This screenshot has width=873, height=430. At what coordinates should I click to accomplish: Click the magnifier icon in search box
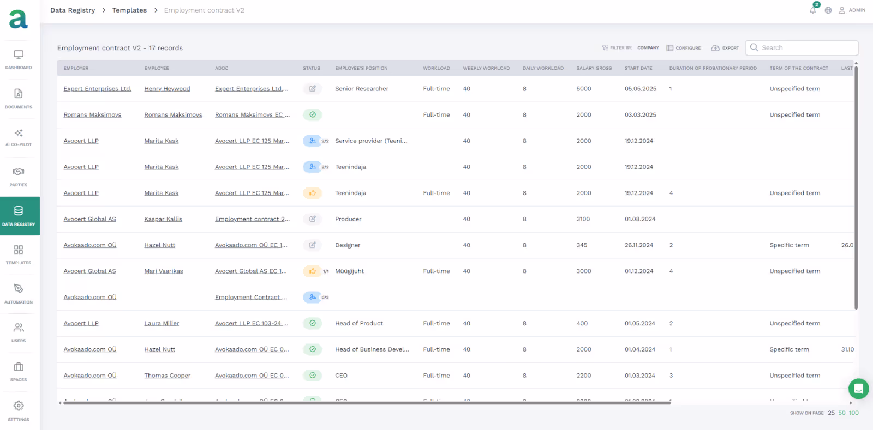point(754,47)
